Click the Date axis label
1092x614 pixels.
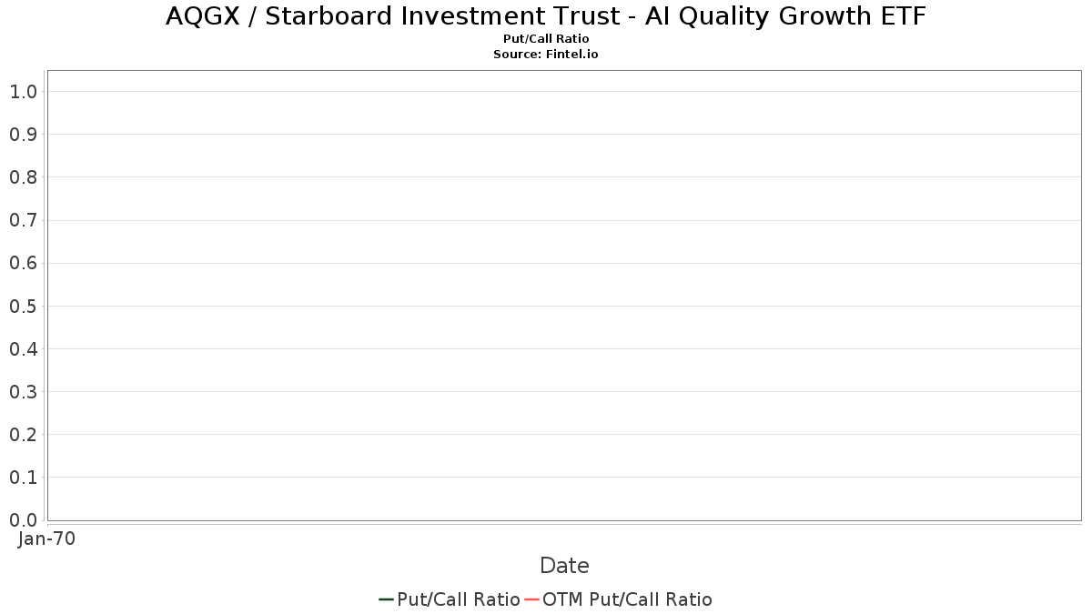(x=564, y=566)
